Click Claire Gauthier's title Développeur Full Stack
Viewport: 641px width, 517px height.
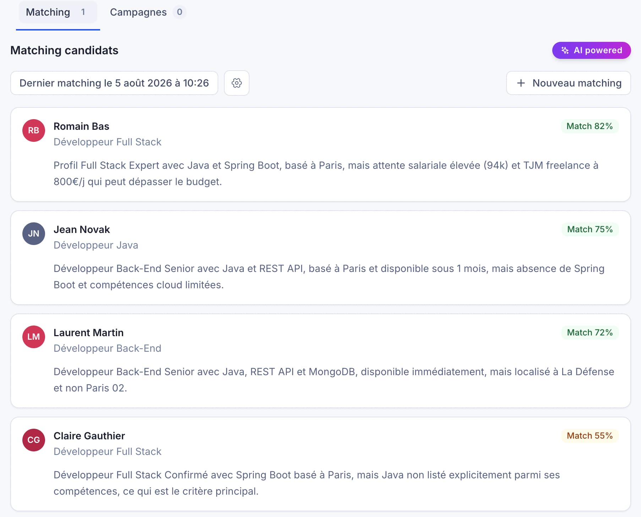pyautogui.click(x=108, y=451)
